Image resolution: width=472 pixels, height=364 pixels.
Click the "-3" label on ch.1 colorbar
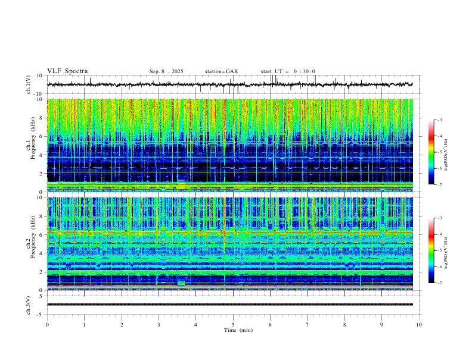[439, 120]
